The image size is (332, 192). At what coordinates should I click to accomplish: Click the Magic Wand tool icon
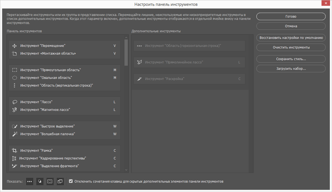coord(15,134)
